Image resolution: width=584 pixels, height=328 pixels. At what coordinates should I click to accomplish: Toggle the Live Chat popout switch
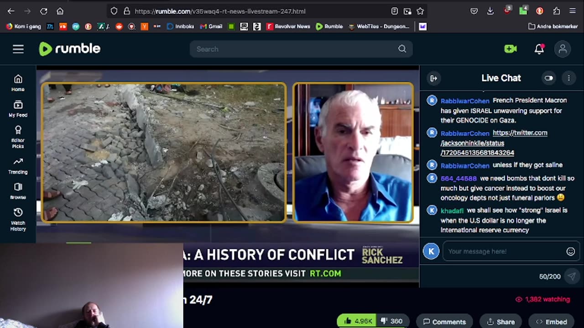click(x=548, y=78)
